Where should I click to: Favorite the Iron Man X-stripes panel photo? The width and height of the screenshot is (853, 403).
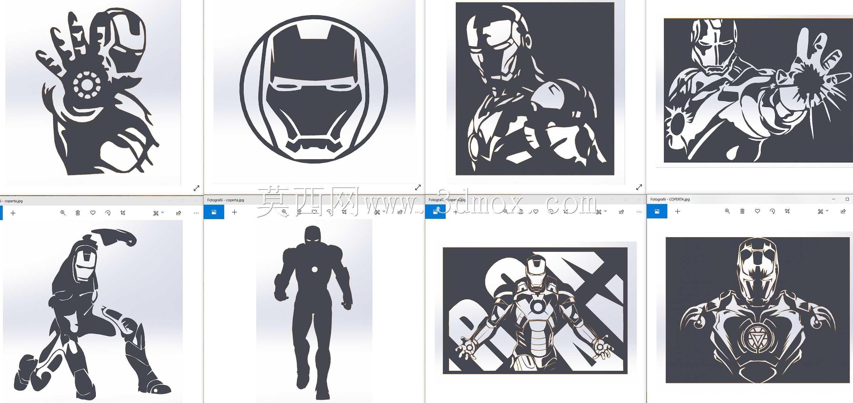click(x=536, y=211)
